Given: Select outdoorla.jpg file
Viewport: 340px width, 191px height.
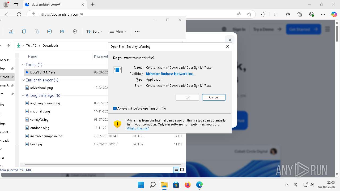Looking at the screenshot, I should [x=40, y=128].
